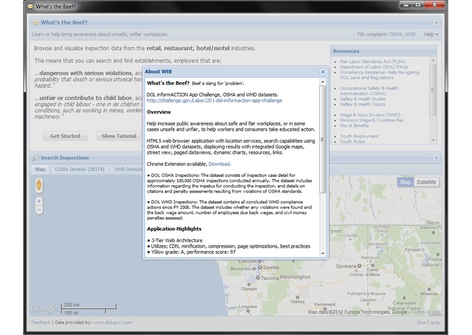This screenshot has width=472, height=335.
Task: Click the Search Inspections magnifier icon
Action: tap(36, 158)
